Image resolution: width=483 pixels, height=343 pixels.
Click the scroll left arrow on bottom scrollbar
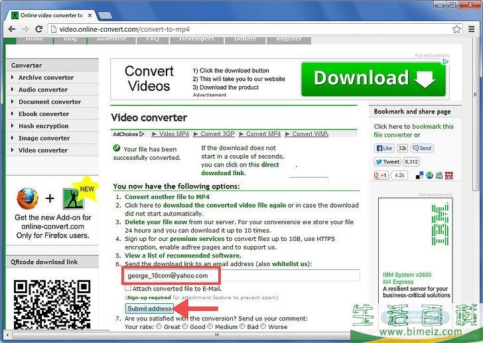tap(8, 335)
